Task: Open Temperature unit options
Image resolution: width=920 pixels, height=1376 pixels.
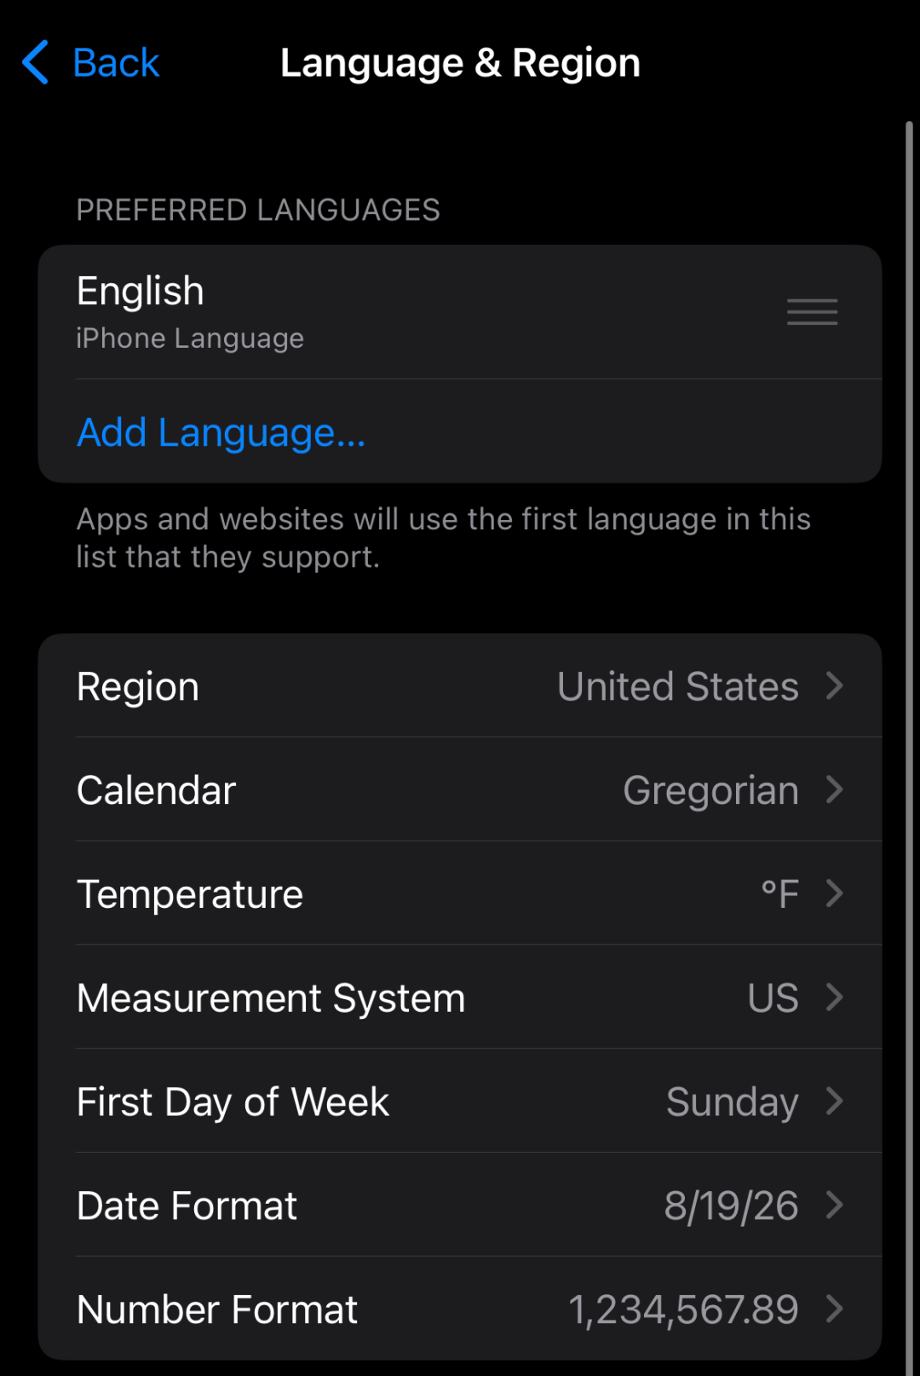Action: click(x=460, y=893)
